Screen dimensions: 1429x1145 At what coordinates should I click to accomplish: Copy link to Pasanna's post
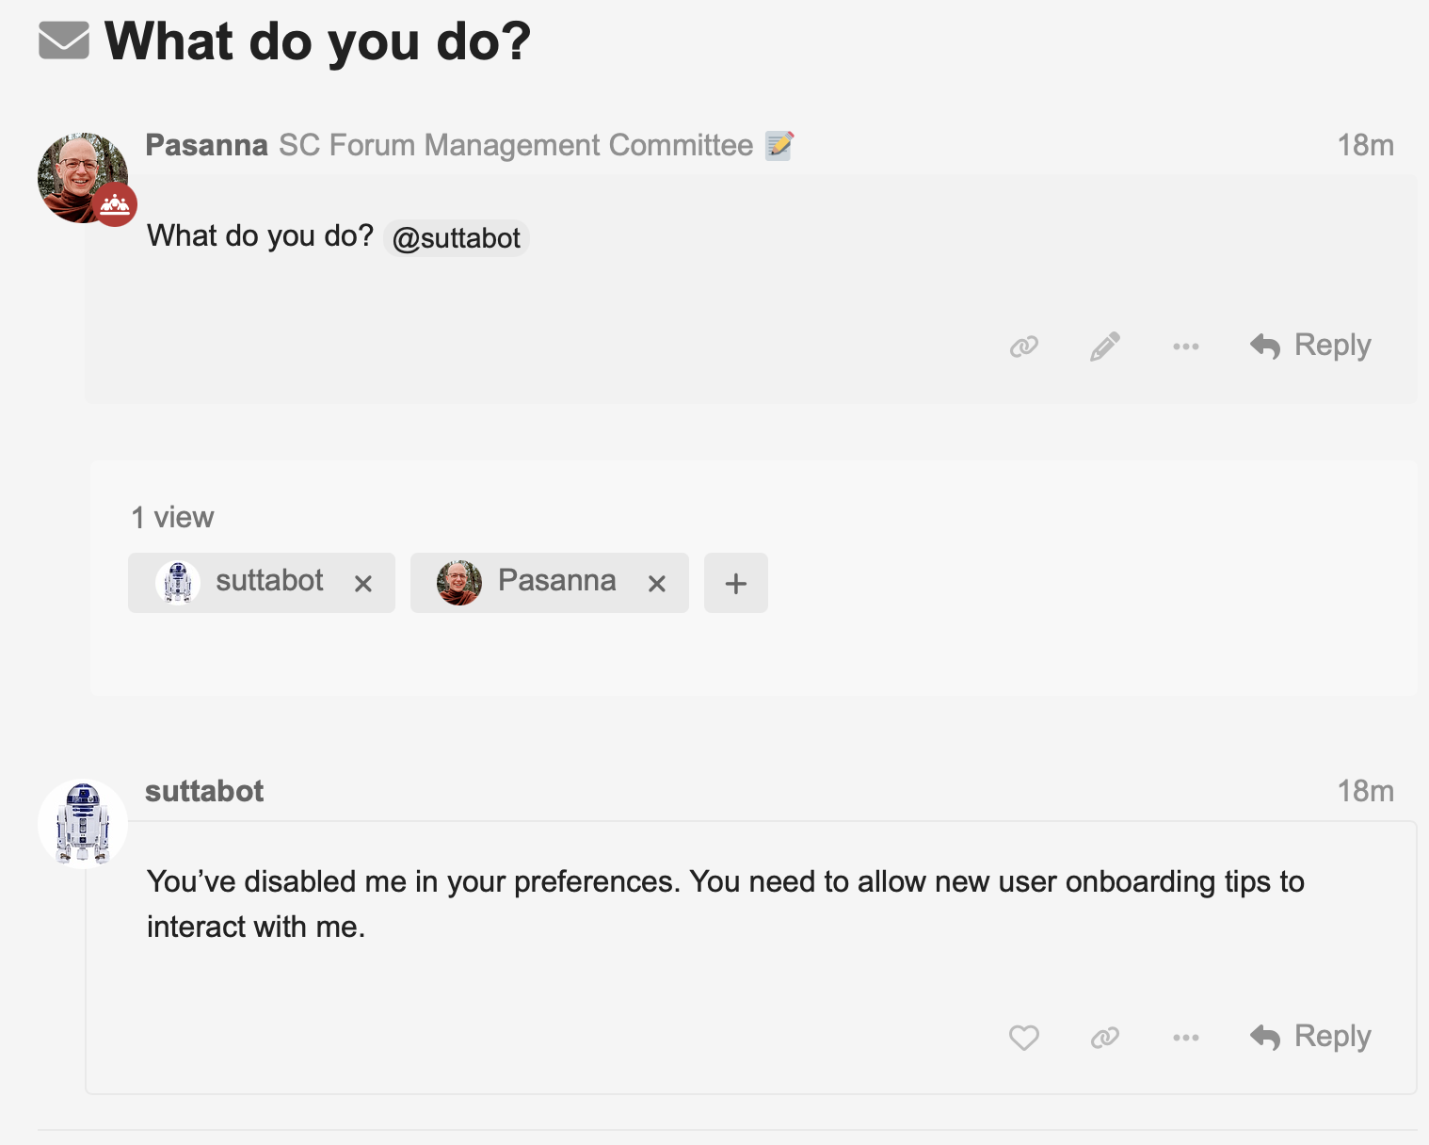[x=1024, y=347]
